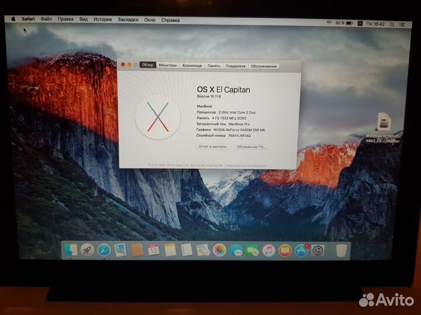The image size is (421, 315).
Task: Click the Версия 10.11.6 text
Action: pos(209,96)
